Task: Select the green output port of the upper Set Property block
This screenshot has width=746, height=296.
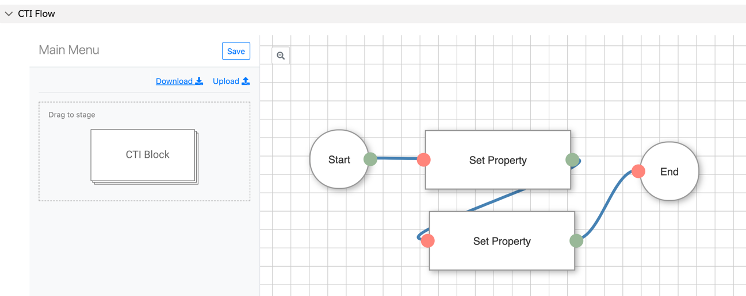Action: coord(572,159)
